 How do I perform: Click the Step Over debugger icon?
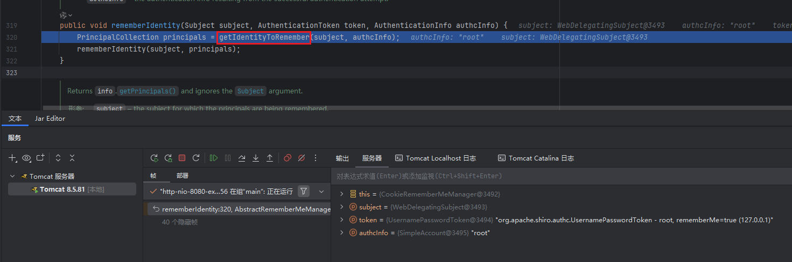(x=242, y=158)
